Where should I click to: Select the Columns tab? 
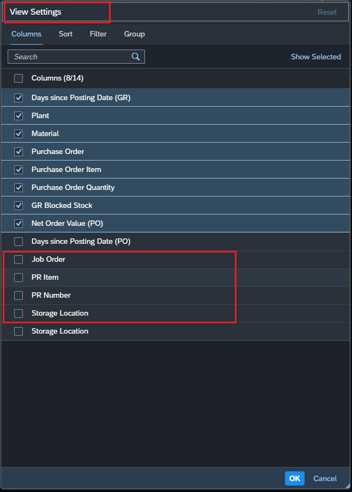(26, 34)
